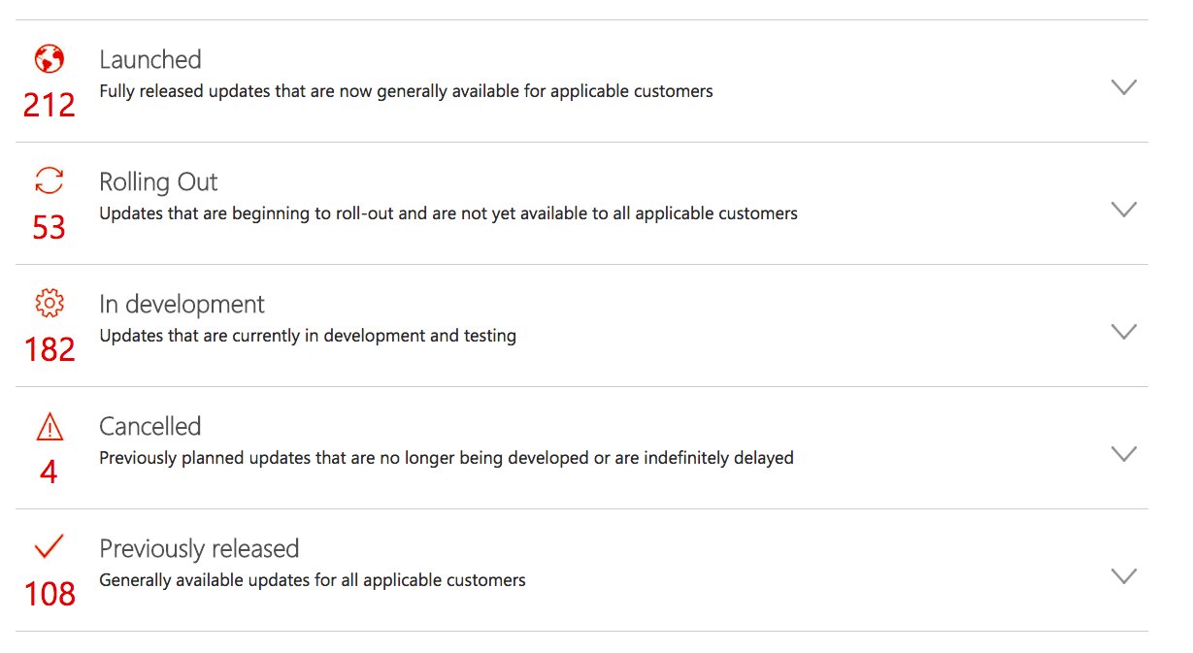Open the Rolling Out heading

tap(158, 182)
